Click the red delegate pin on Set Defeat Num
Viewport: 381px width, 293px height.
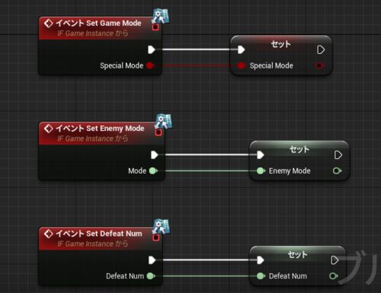(156, 237)
